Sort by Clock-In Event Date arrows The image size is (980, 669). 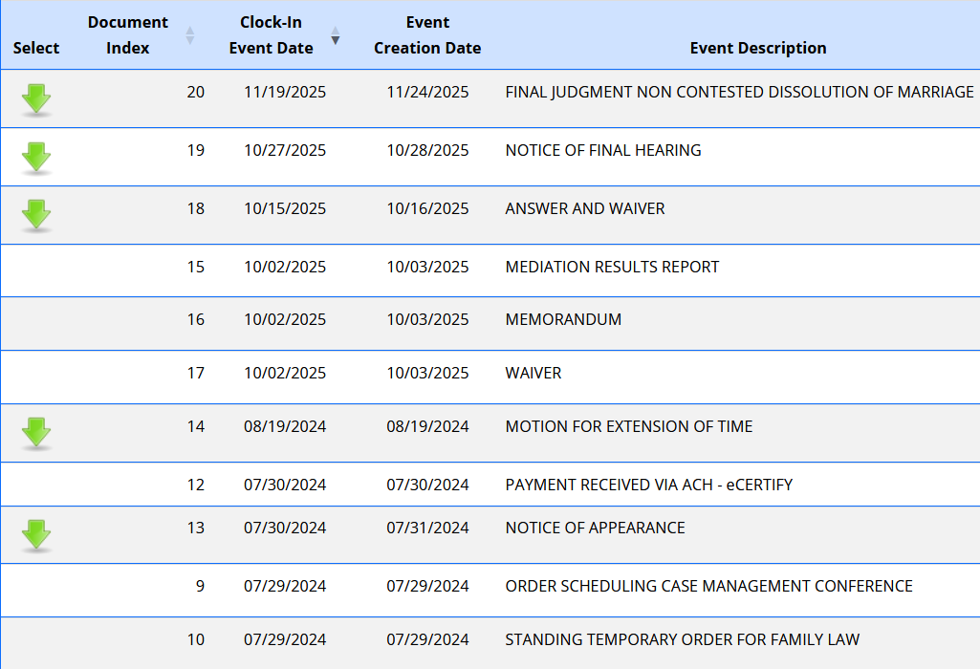click(336, 35)
